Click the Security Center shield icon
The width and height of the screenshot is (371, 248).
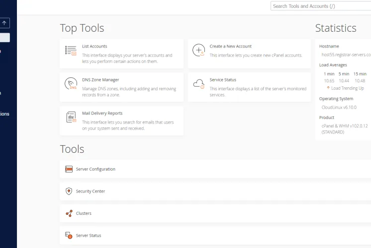click(x=69, y=191)
